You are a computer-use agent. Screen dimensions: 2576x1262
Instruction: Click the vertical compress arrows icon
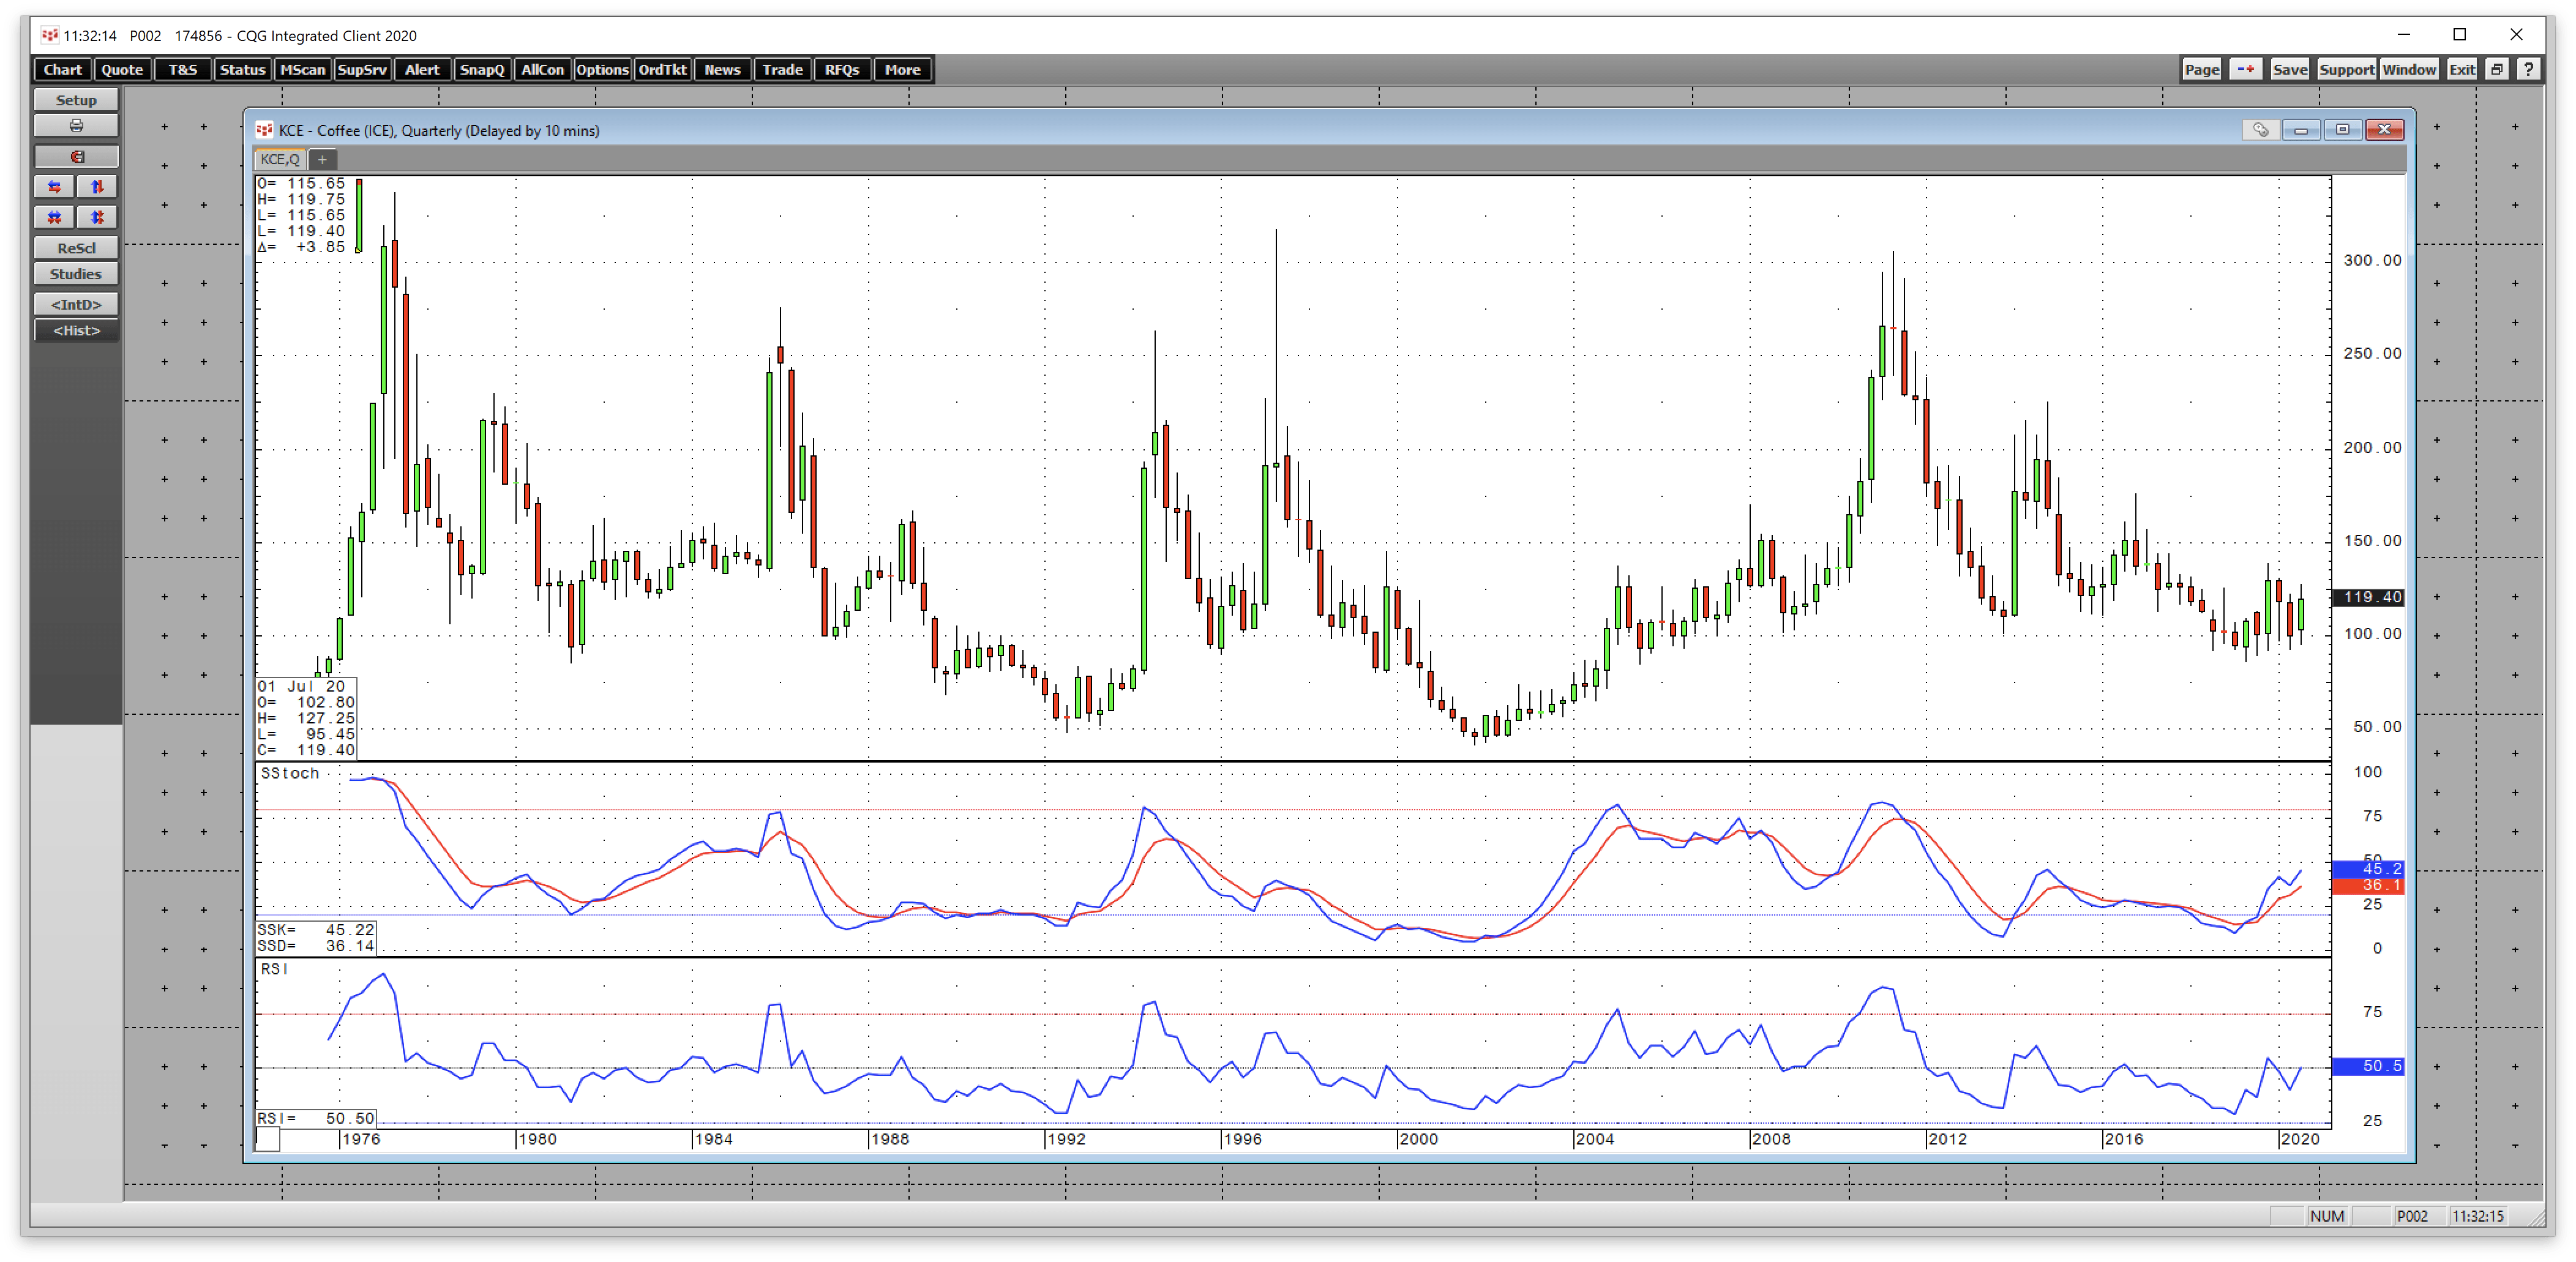97,217
